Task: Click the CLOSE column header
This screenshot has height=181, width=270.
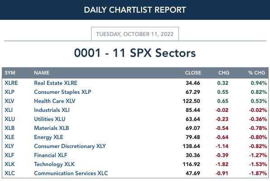Action: pyautogui.click(x=193, y=73)
